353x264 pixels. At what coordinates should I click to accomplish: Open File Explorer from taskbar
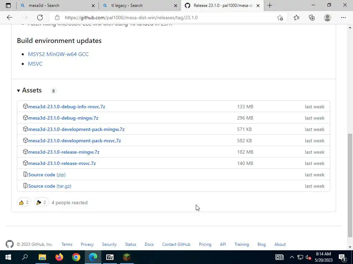coord(42,257)
